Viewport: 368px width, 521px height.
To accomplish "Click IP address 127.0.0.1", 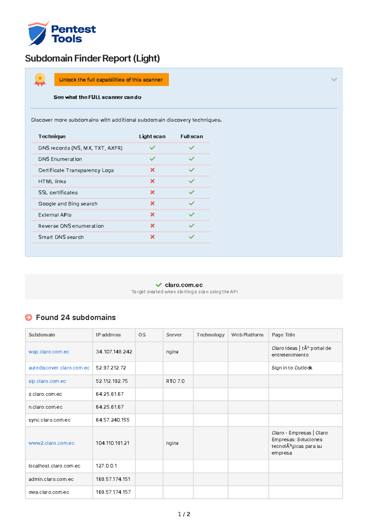I will point(106,466).
